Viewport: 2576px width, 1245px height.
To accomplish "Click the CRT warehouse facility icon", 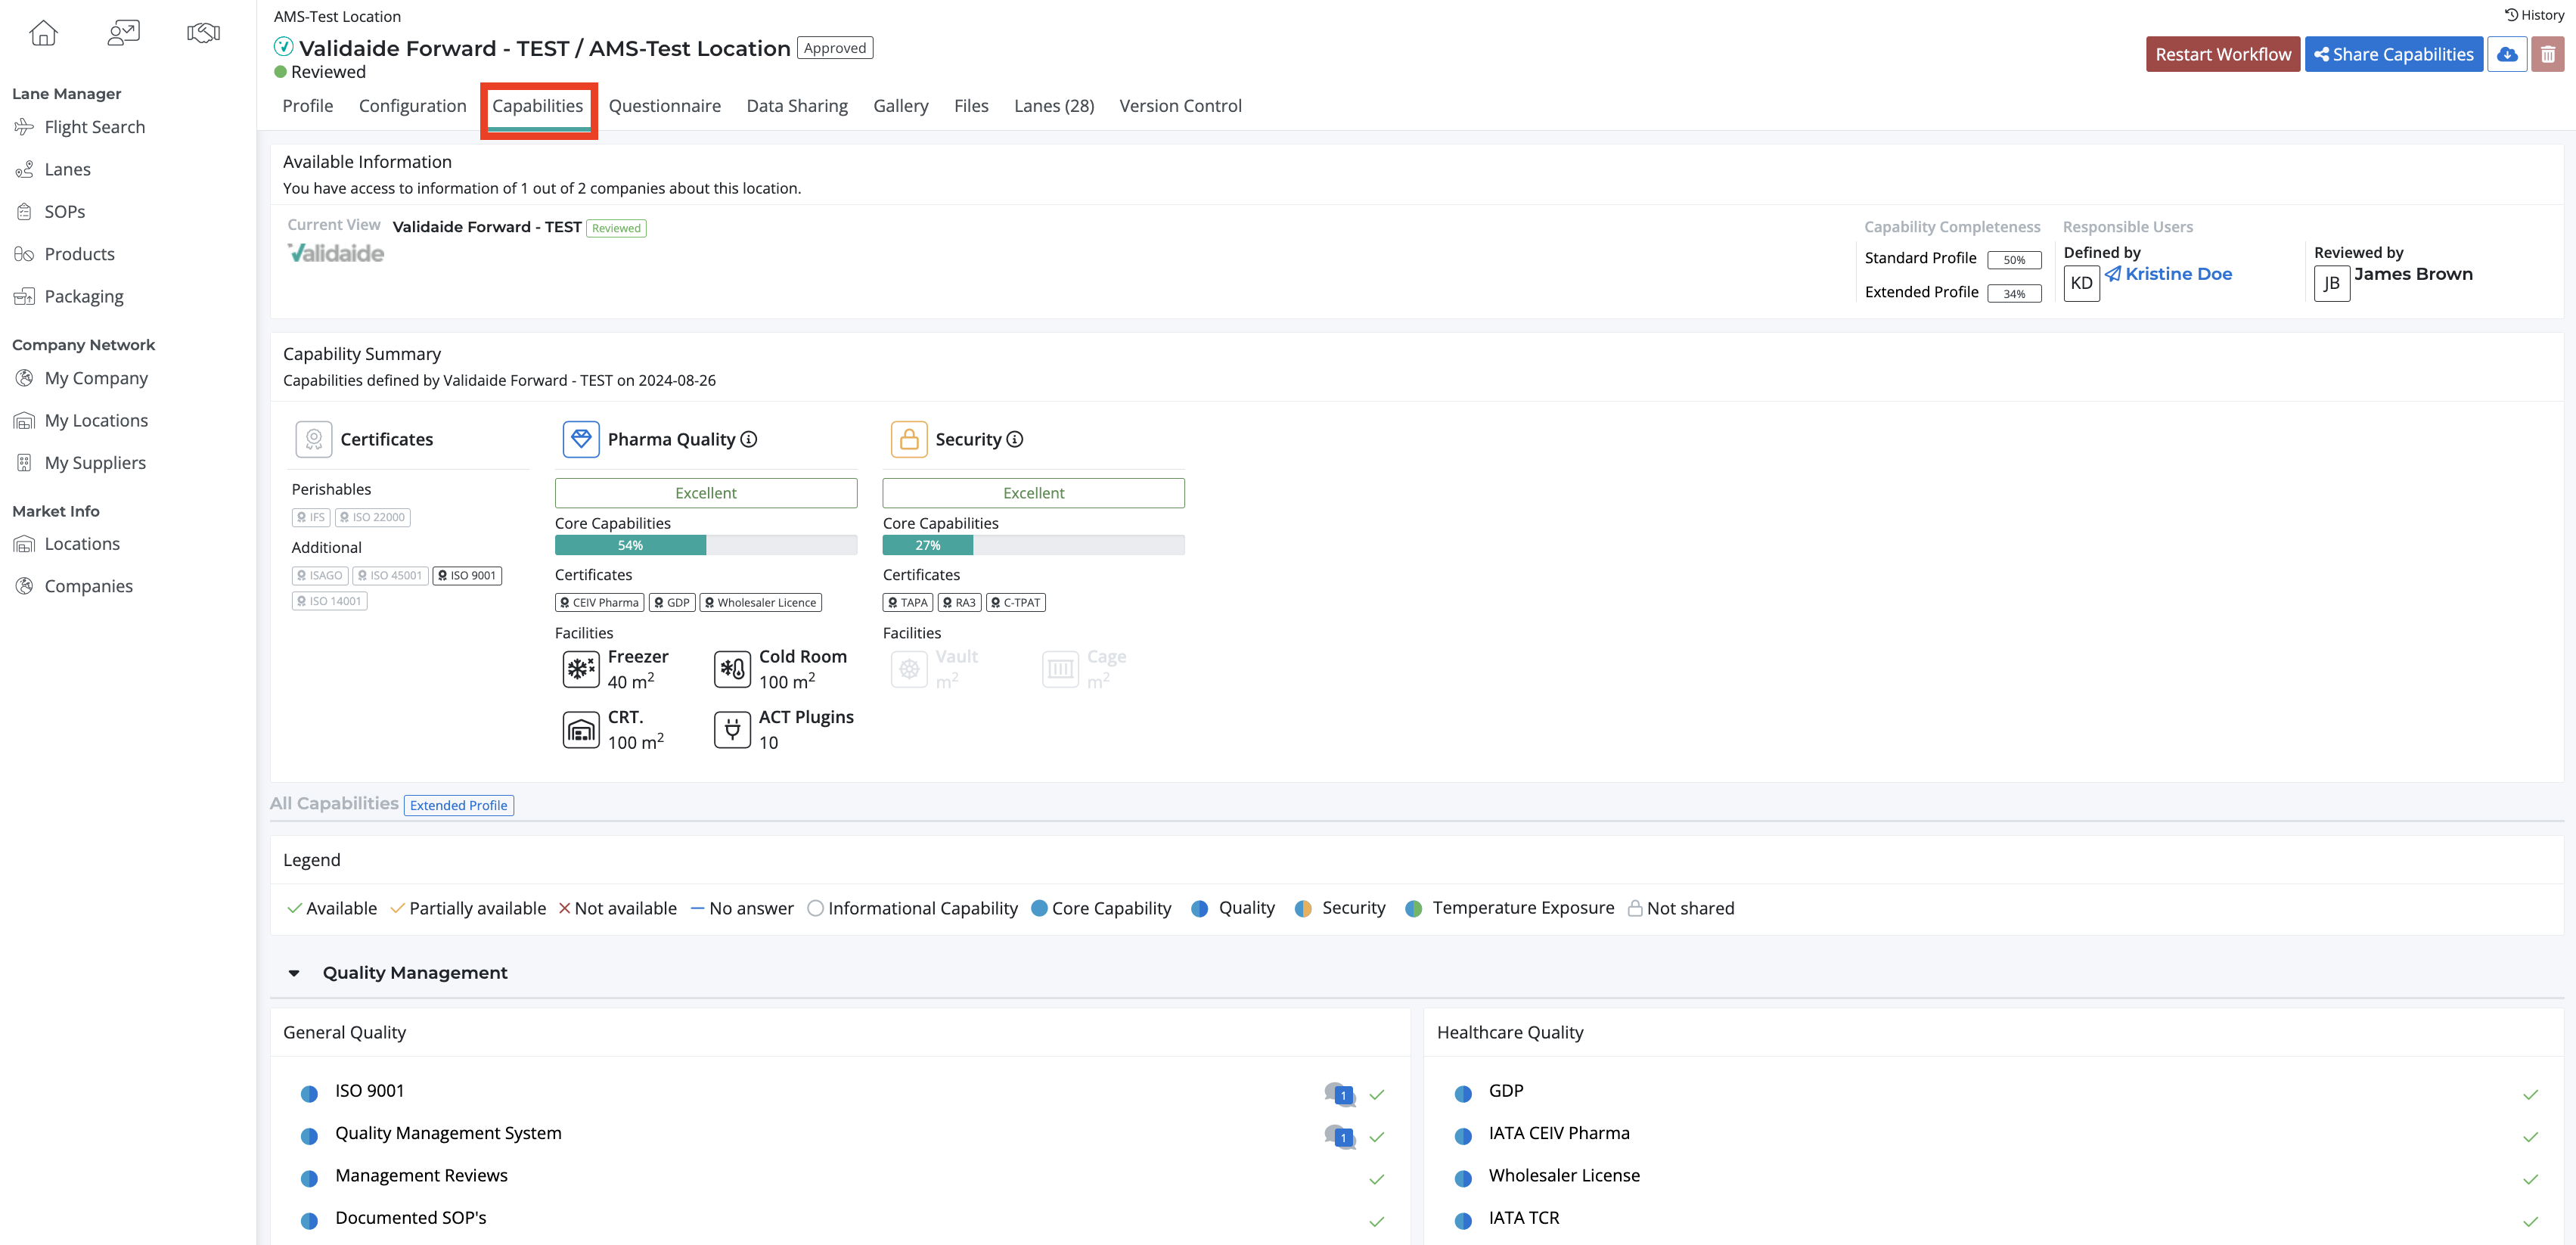I will pyautogui.click(x=581, y=730).
